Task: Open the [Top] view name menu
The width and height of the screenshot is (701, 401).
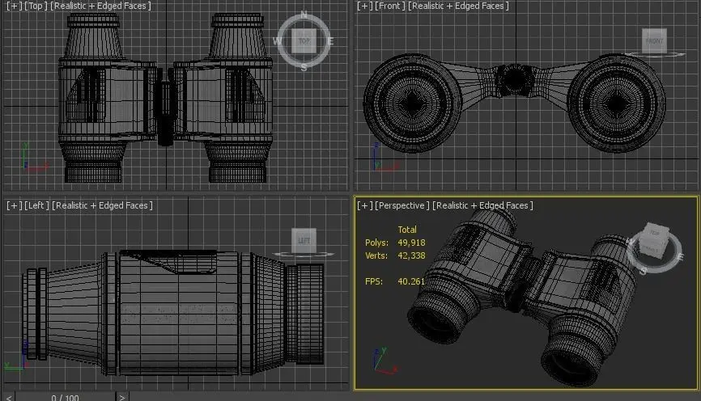Action: pos(36,6)
